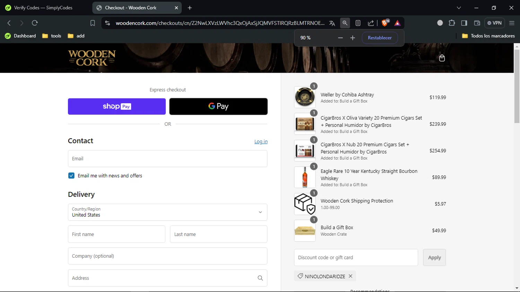Screen dimensions: 520x292
Task: Click the Build a Gift Box thumbnail
Action: (x=305, y=230)
